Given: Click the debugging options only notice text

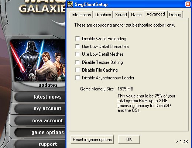Looking at the screenshot, I should point(124,25).
